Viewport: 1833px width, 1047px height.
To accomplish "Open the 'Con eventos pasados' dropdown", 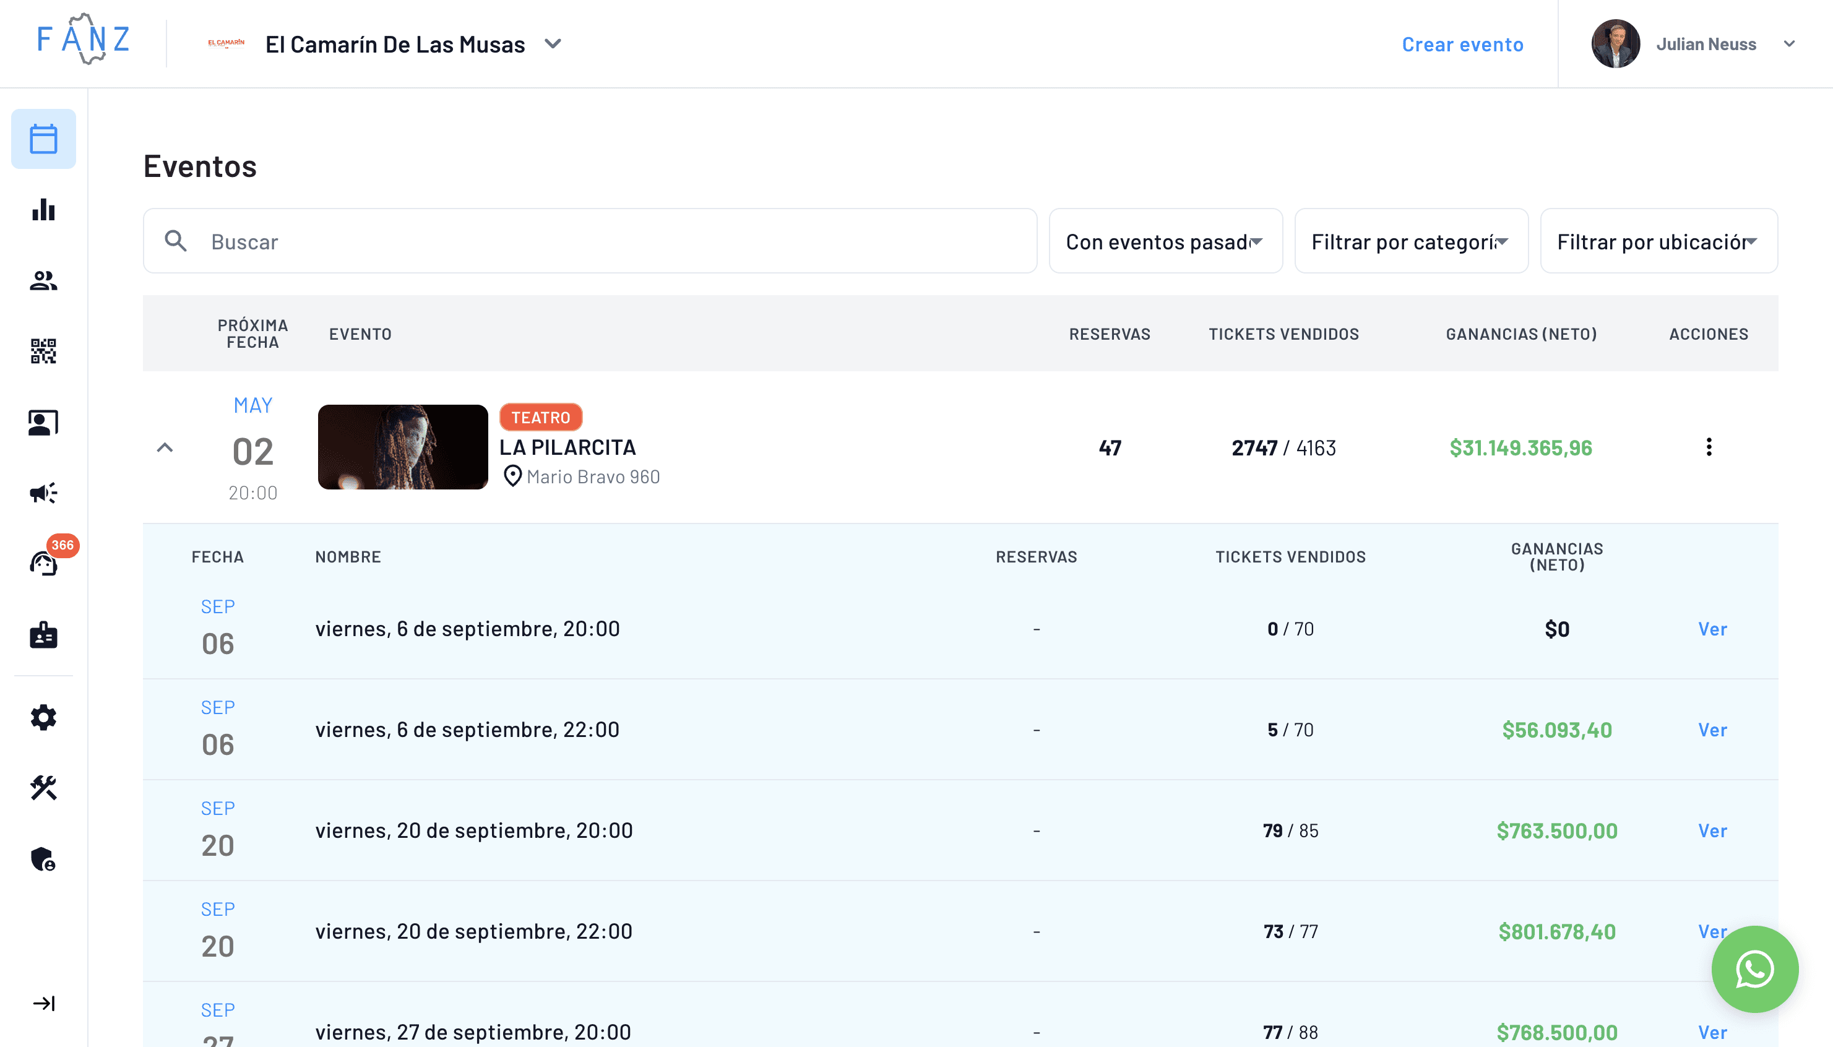I will tap(1165, 241).
